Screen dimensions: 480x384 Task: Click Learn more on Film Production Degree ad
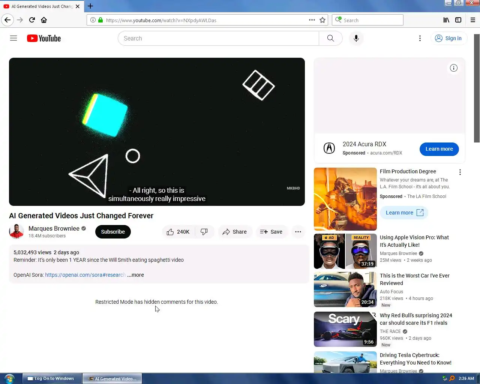coord(404,213)
